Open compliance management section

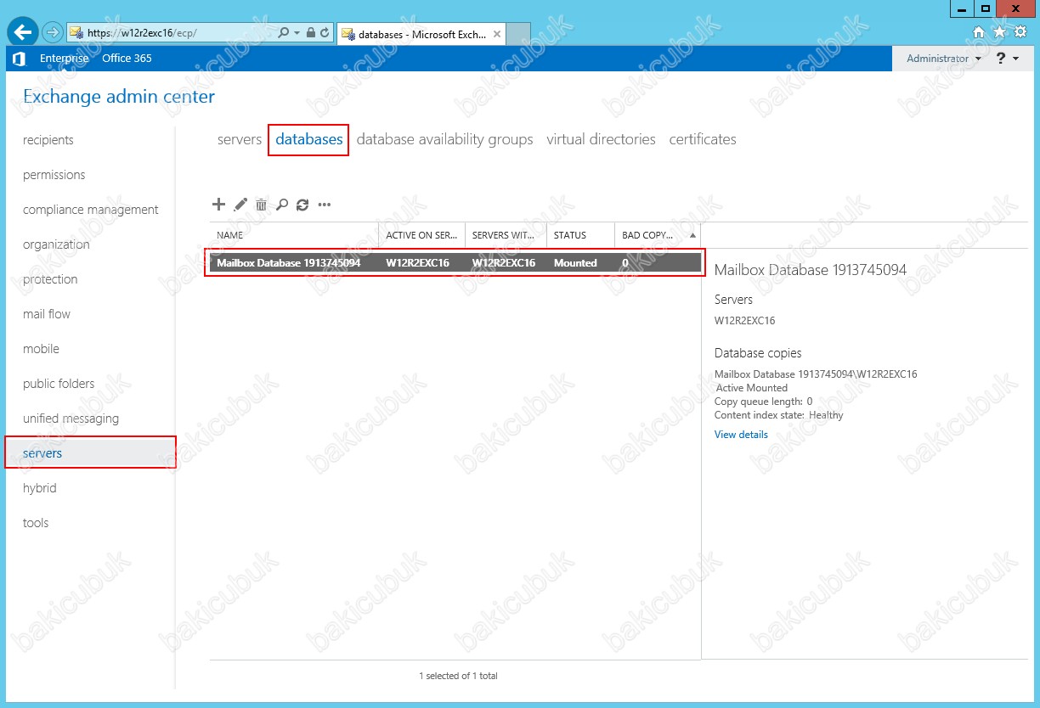(x=91, y=210)
